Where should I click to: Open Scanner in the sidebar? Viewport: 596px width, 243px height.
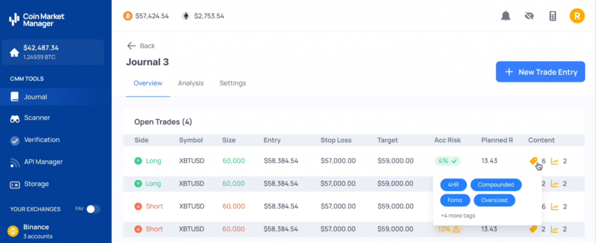(37, 118)
